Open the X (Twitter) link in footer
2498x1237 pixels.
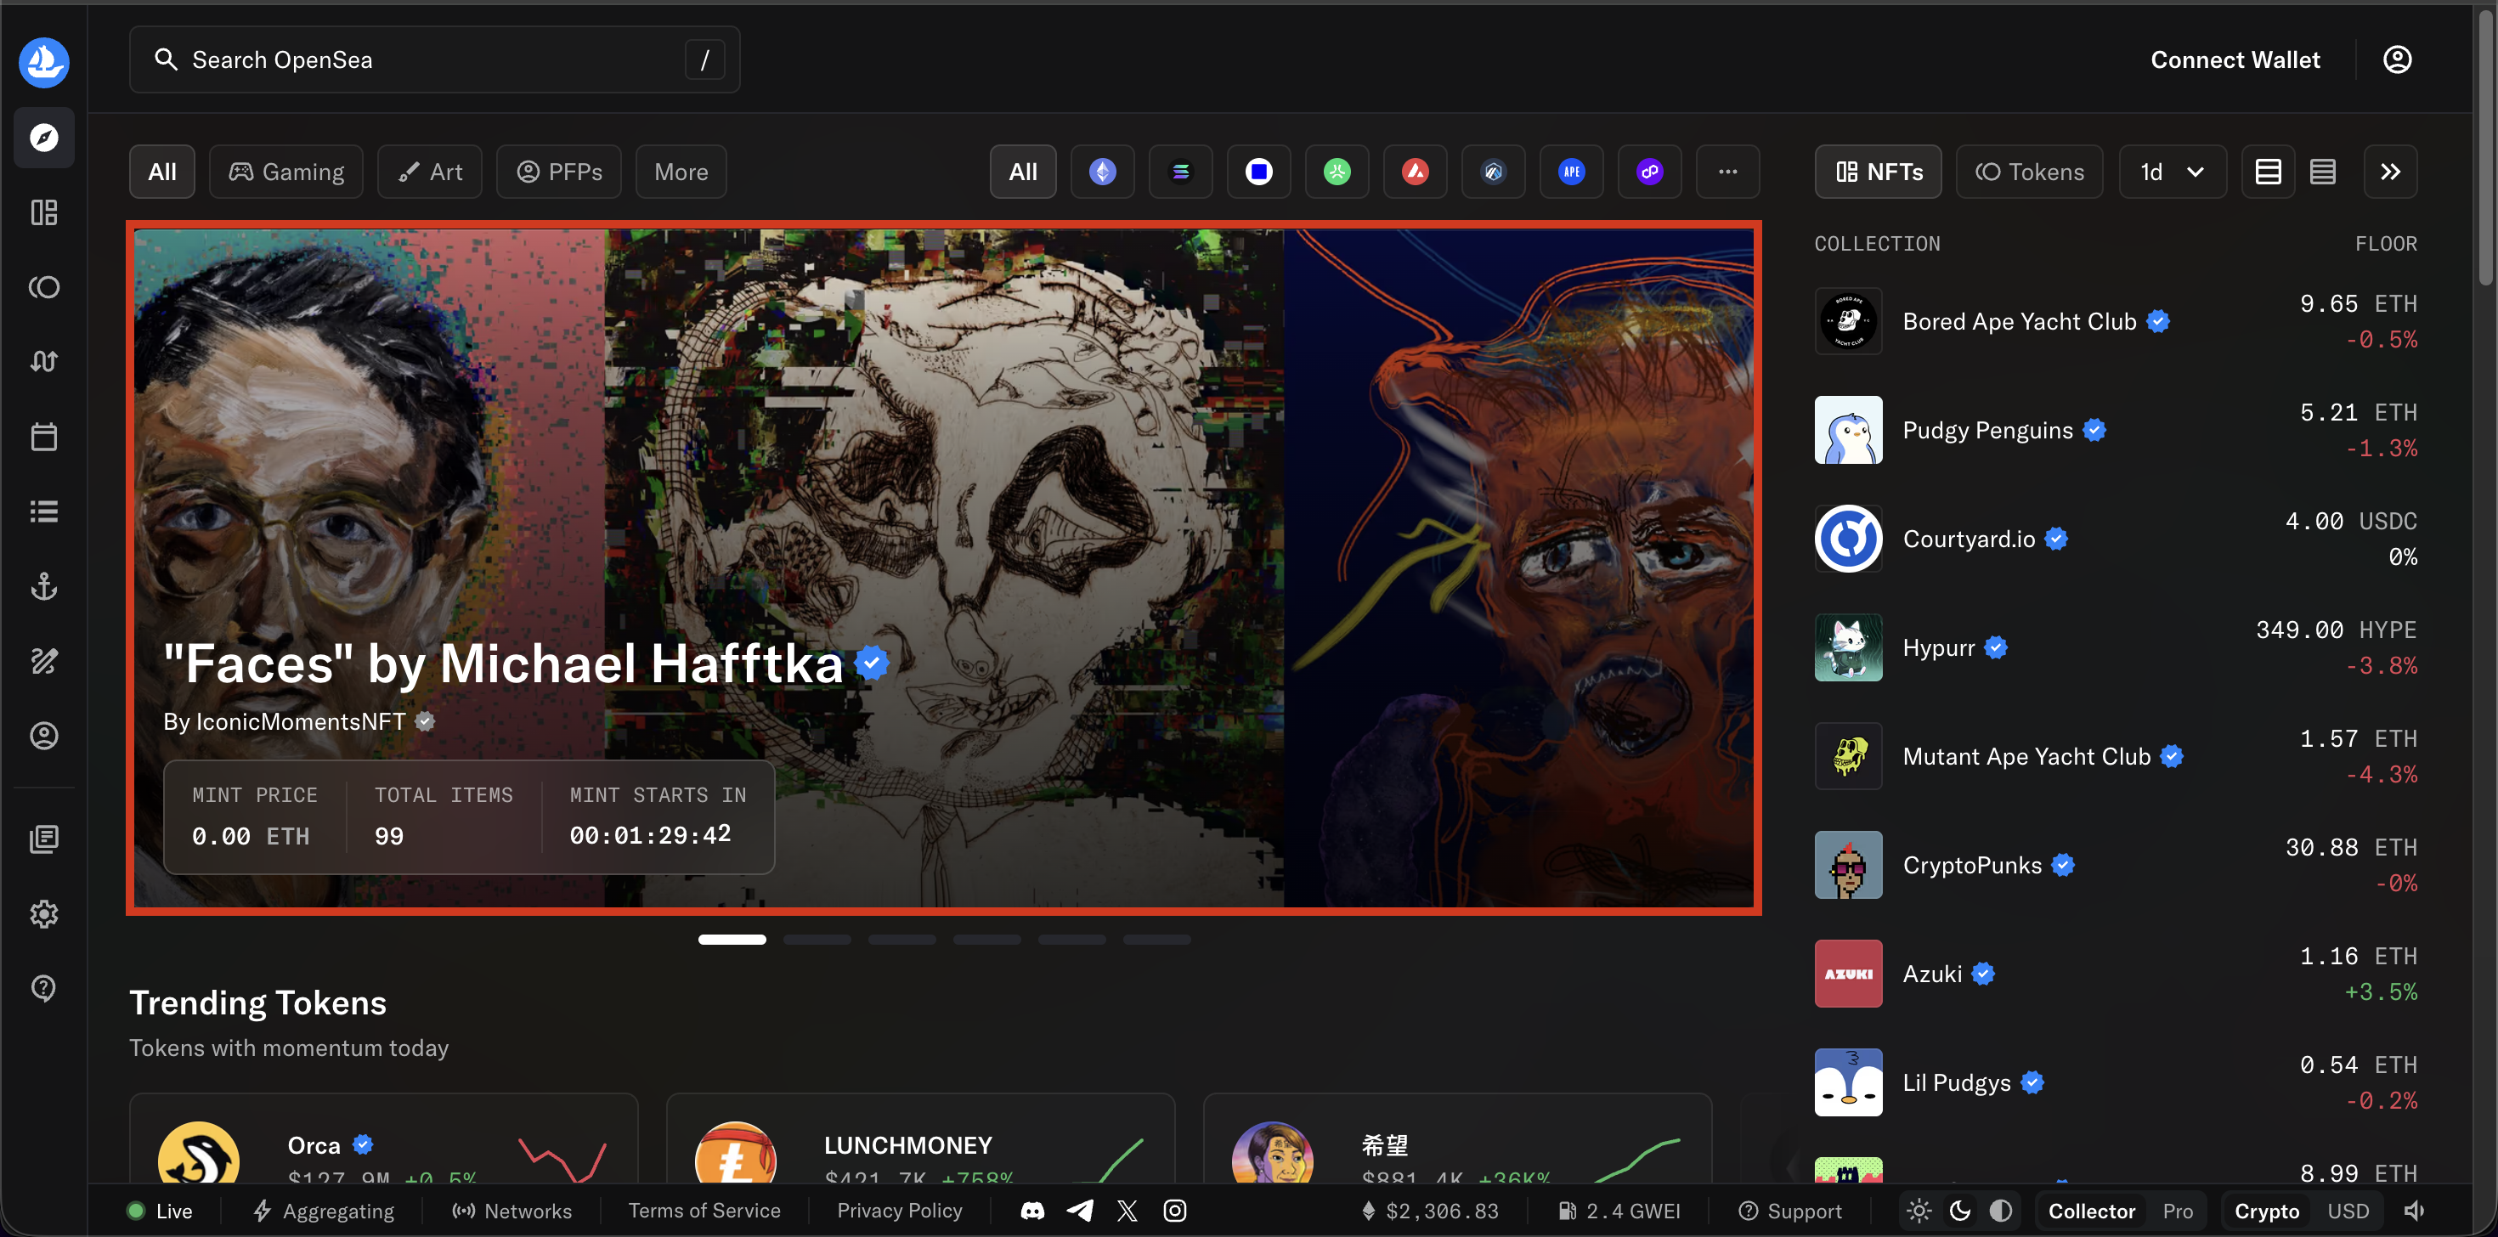[1127, 1211]
